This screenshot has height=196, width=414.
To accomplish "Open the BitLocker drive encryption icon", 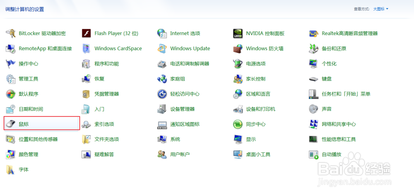I will (11, 33).
